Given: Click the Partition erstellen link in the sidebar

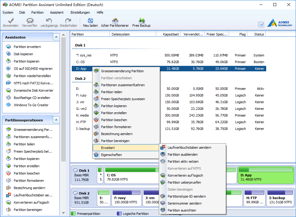Looking at the screenshot, I should tap(26, 166).
